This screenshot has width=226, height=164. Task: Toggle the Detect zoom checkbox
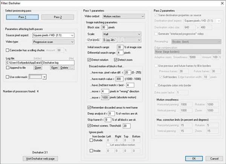[116, 60]
